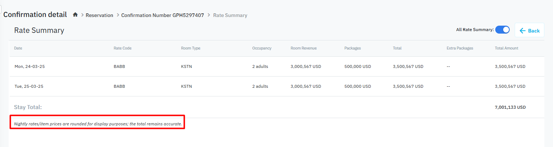Screen dimensions: 553x147
Task: Open the Reservation breadcrumb link
Action: pyautogui.click(x=99, y=15)
